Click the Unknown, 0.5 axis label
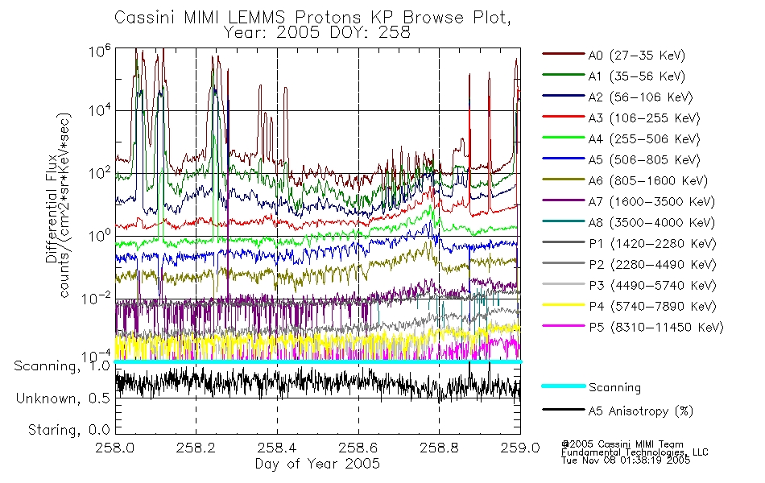Viewport: 765px width, 483px height. 63,398
